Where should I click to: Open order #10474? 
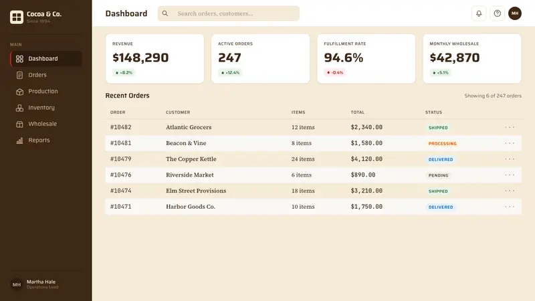(x=121, y=191)
